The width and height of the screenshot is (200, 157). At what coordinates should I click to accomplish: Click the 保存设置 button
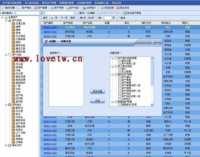coord(97,91)
